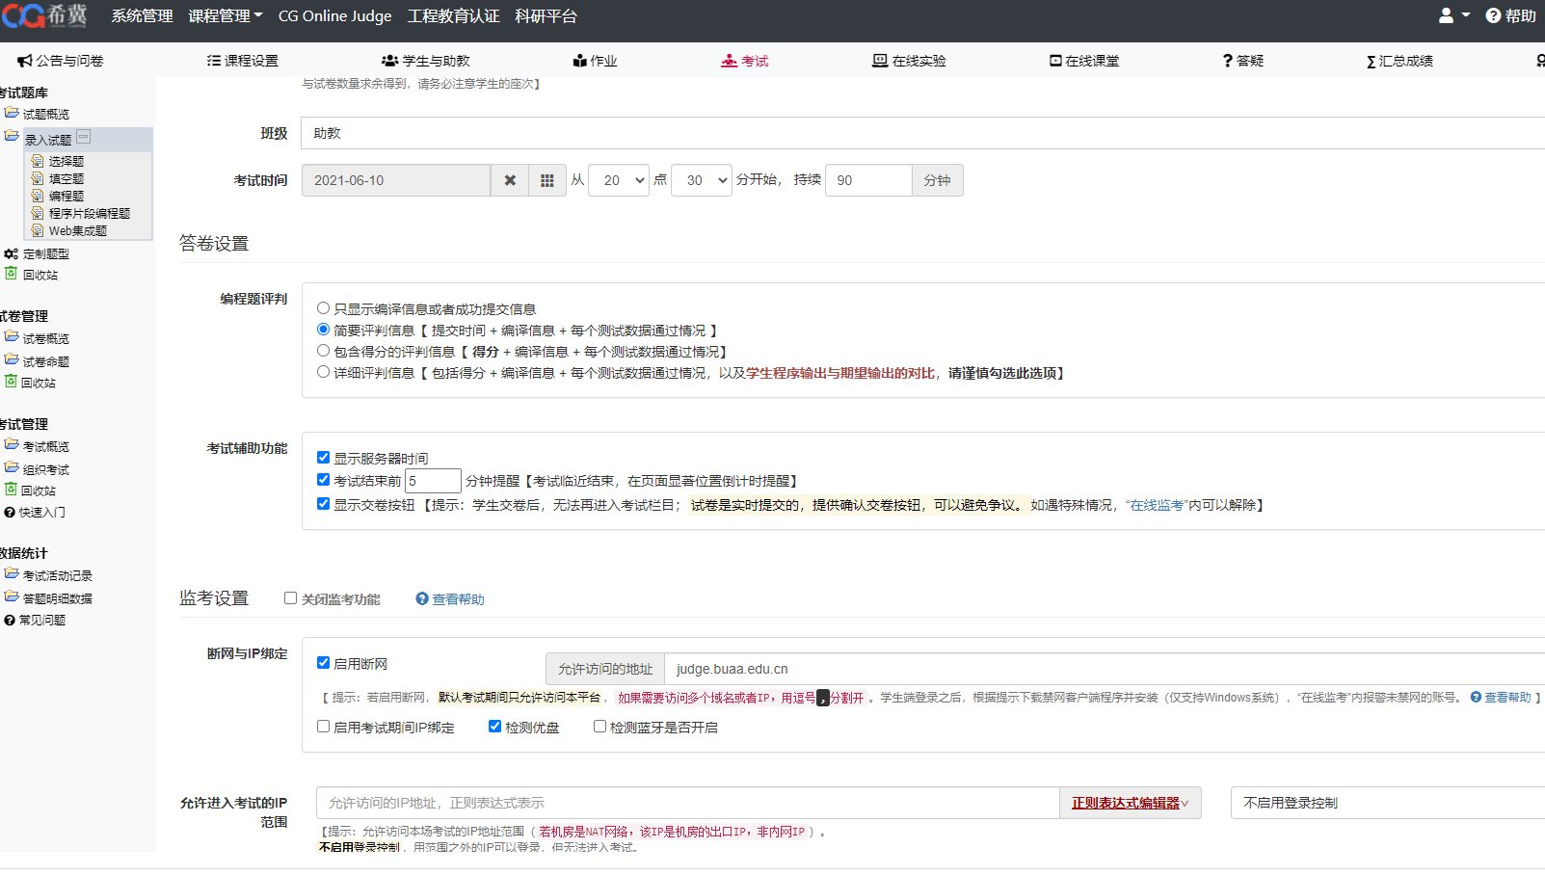Select 详细评判信息 radio option
The height and width of the screenshot is (875, 1545).
pos(324,372)
